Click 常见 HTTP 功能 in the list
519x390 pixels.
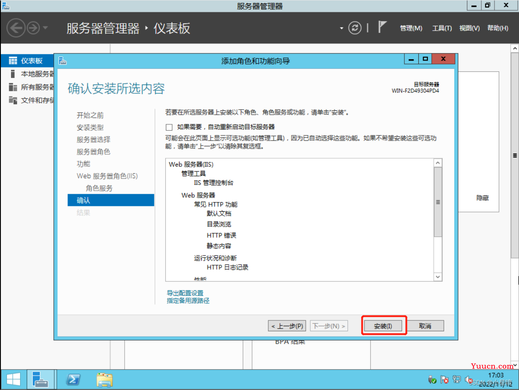[x=215, y=205]
